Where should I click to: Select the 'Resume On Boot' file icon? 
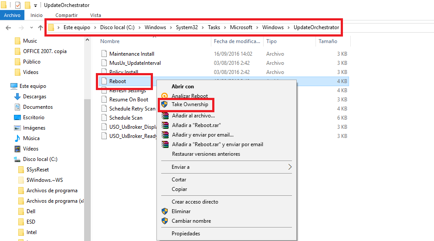pyautogui.click(x=104, y=99)
